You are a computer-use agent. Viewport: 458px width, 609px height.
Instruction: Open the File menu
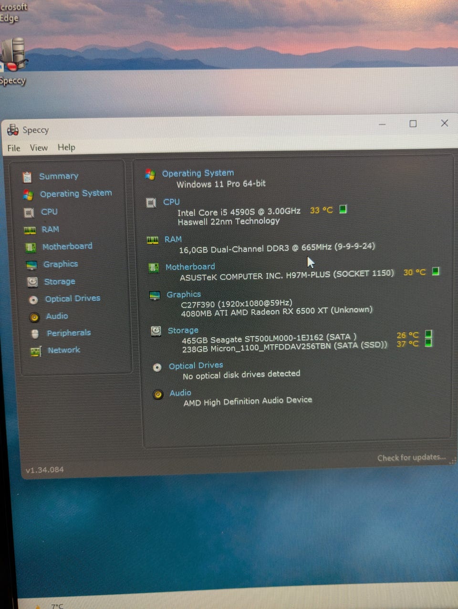14,148
